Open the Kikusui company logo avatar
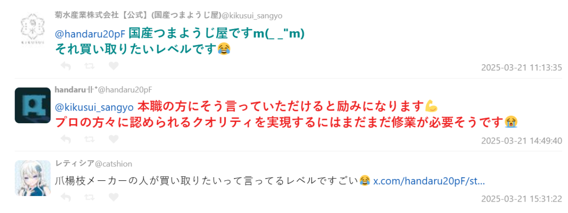This screenshot has width=568, height=213. pos(33,30)
